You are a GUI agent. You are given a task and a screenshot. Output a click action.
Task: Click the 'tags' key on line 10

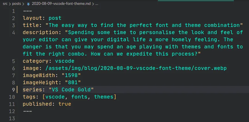pos(29,97)
